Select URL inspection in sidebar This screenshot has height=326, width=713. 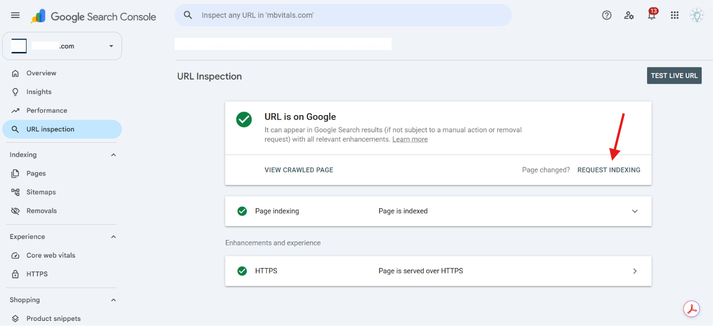pos(62,129)
